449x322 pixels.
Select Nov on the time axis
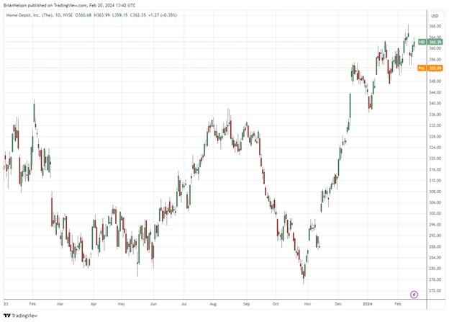306,304
